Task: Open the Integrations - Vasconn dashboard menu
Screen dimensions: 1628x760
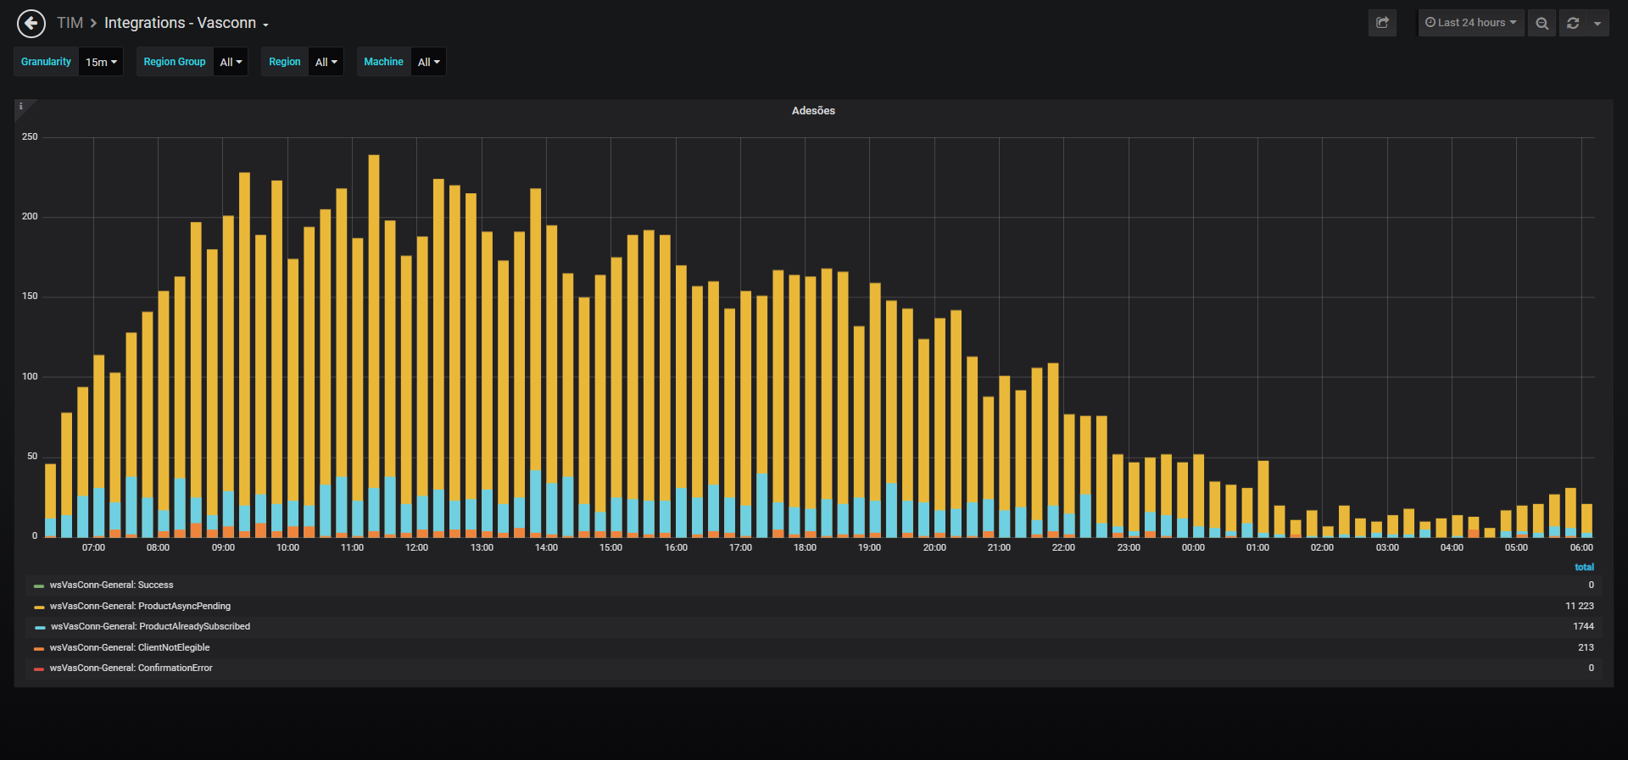Action: coord(187,23)
